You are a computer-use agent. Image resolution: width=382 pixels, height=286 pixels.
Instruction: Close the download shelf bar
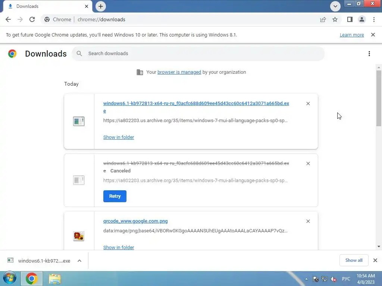point(375,260)
